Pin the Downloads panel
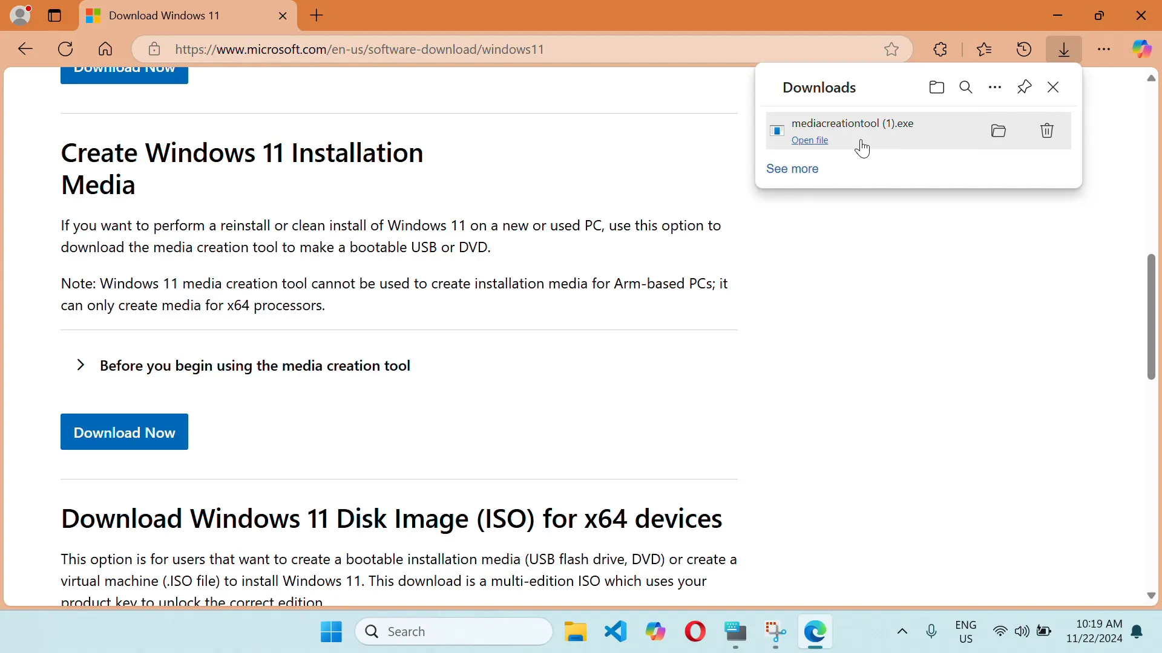 coord(1025,87)
